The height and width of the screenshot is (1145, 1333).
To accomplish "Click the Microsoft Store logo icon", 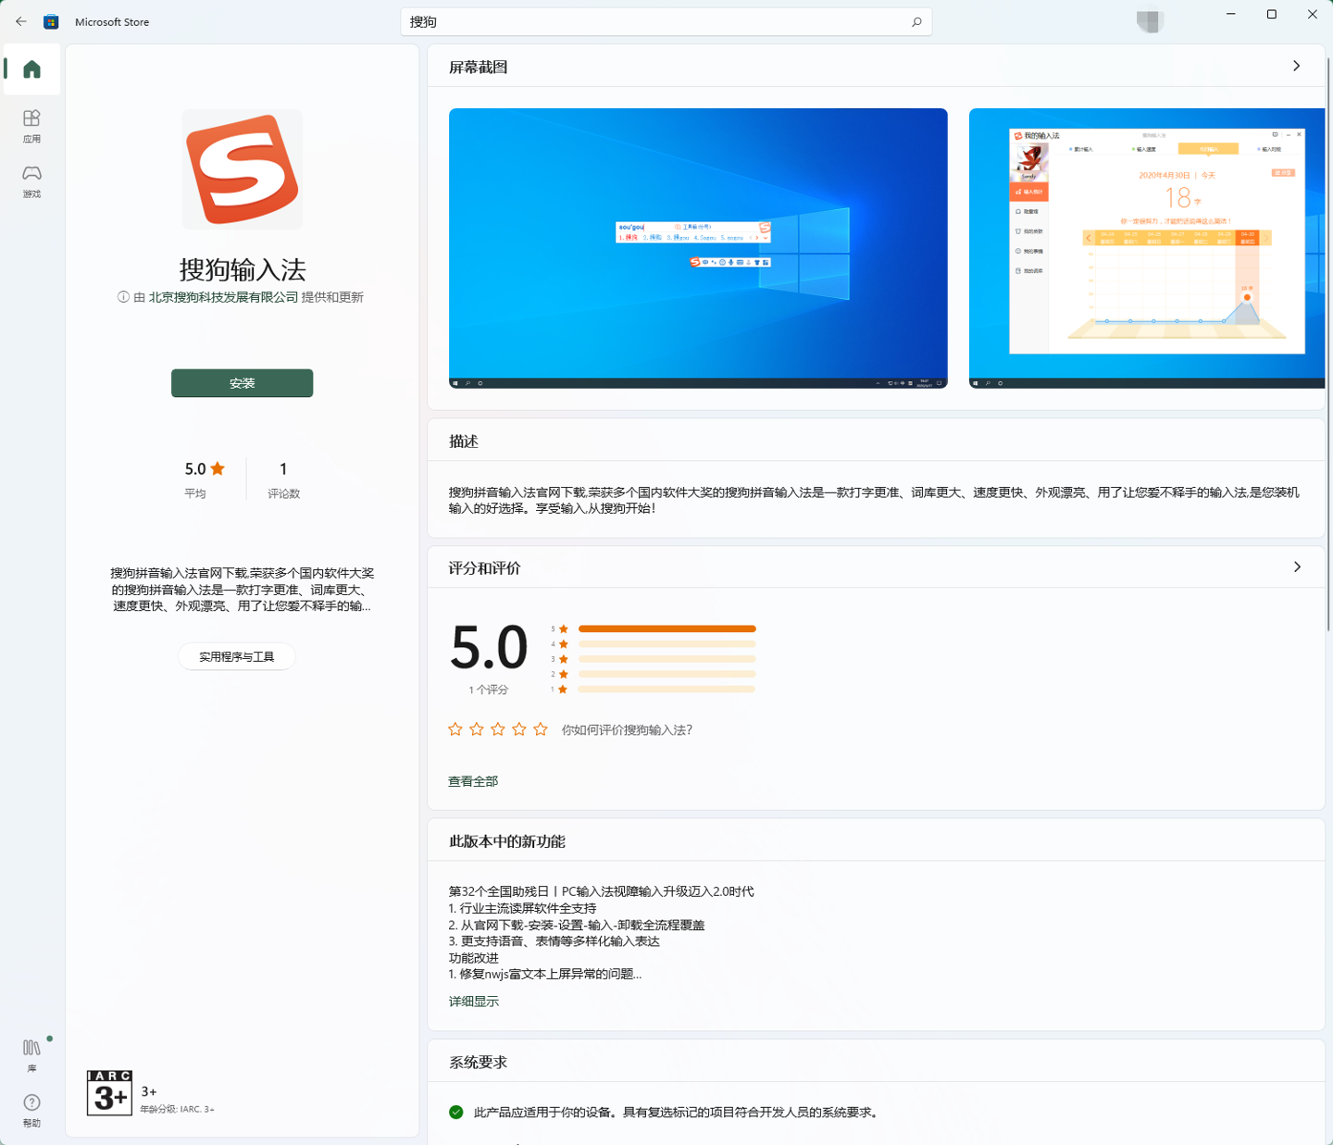I will point(52,21).
